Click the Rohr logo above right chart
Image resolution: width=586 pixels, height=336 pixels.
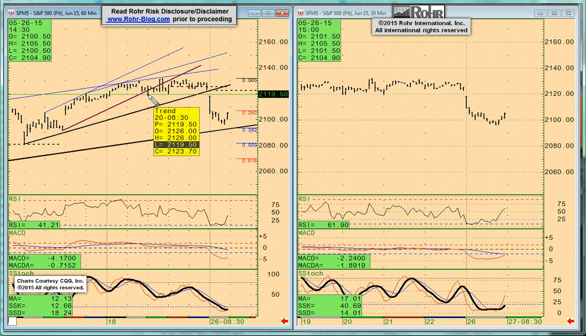click(x=419, y=12)
